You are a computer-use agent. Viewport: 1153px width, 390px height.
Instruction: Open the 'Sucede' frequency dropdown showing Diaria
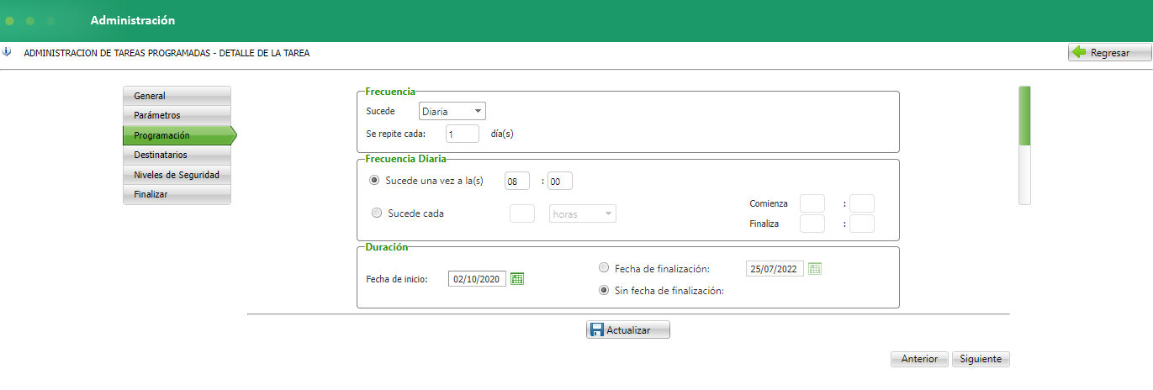click(452, 111)
